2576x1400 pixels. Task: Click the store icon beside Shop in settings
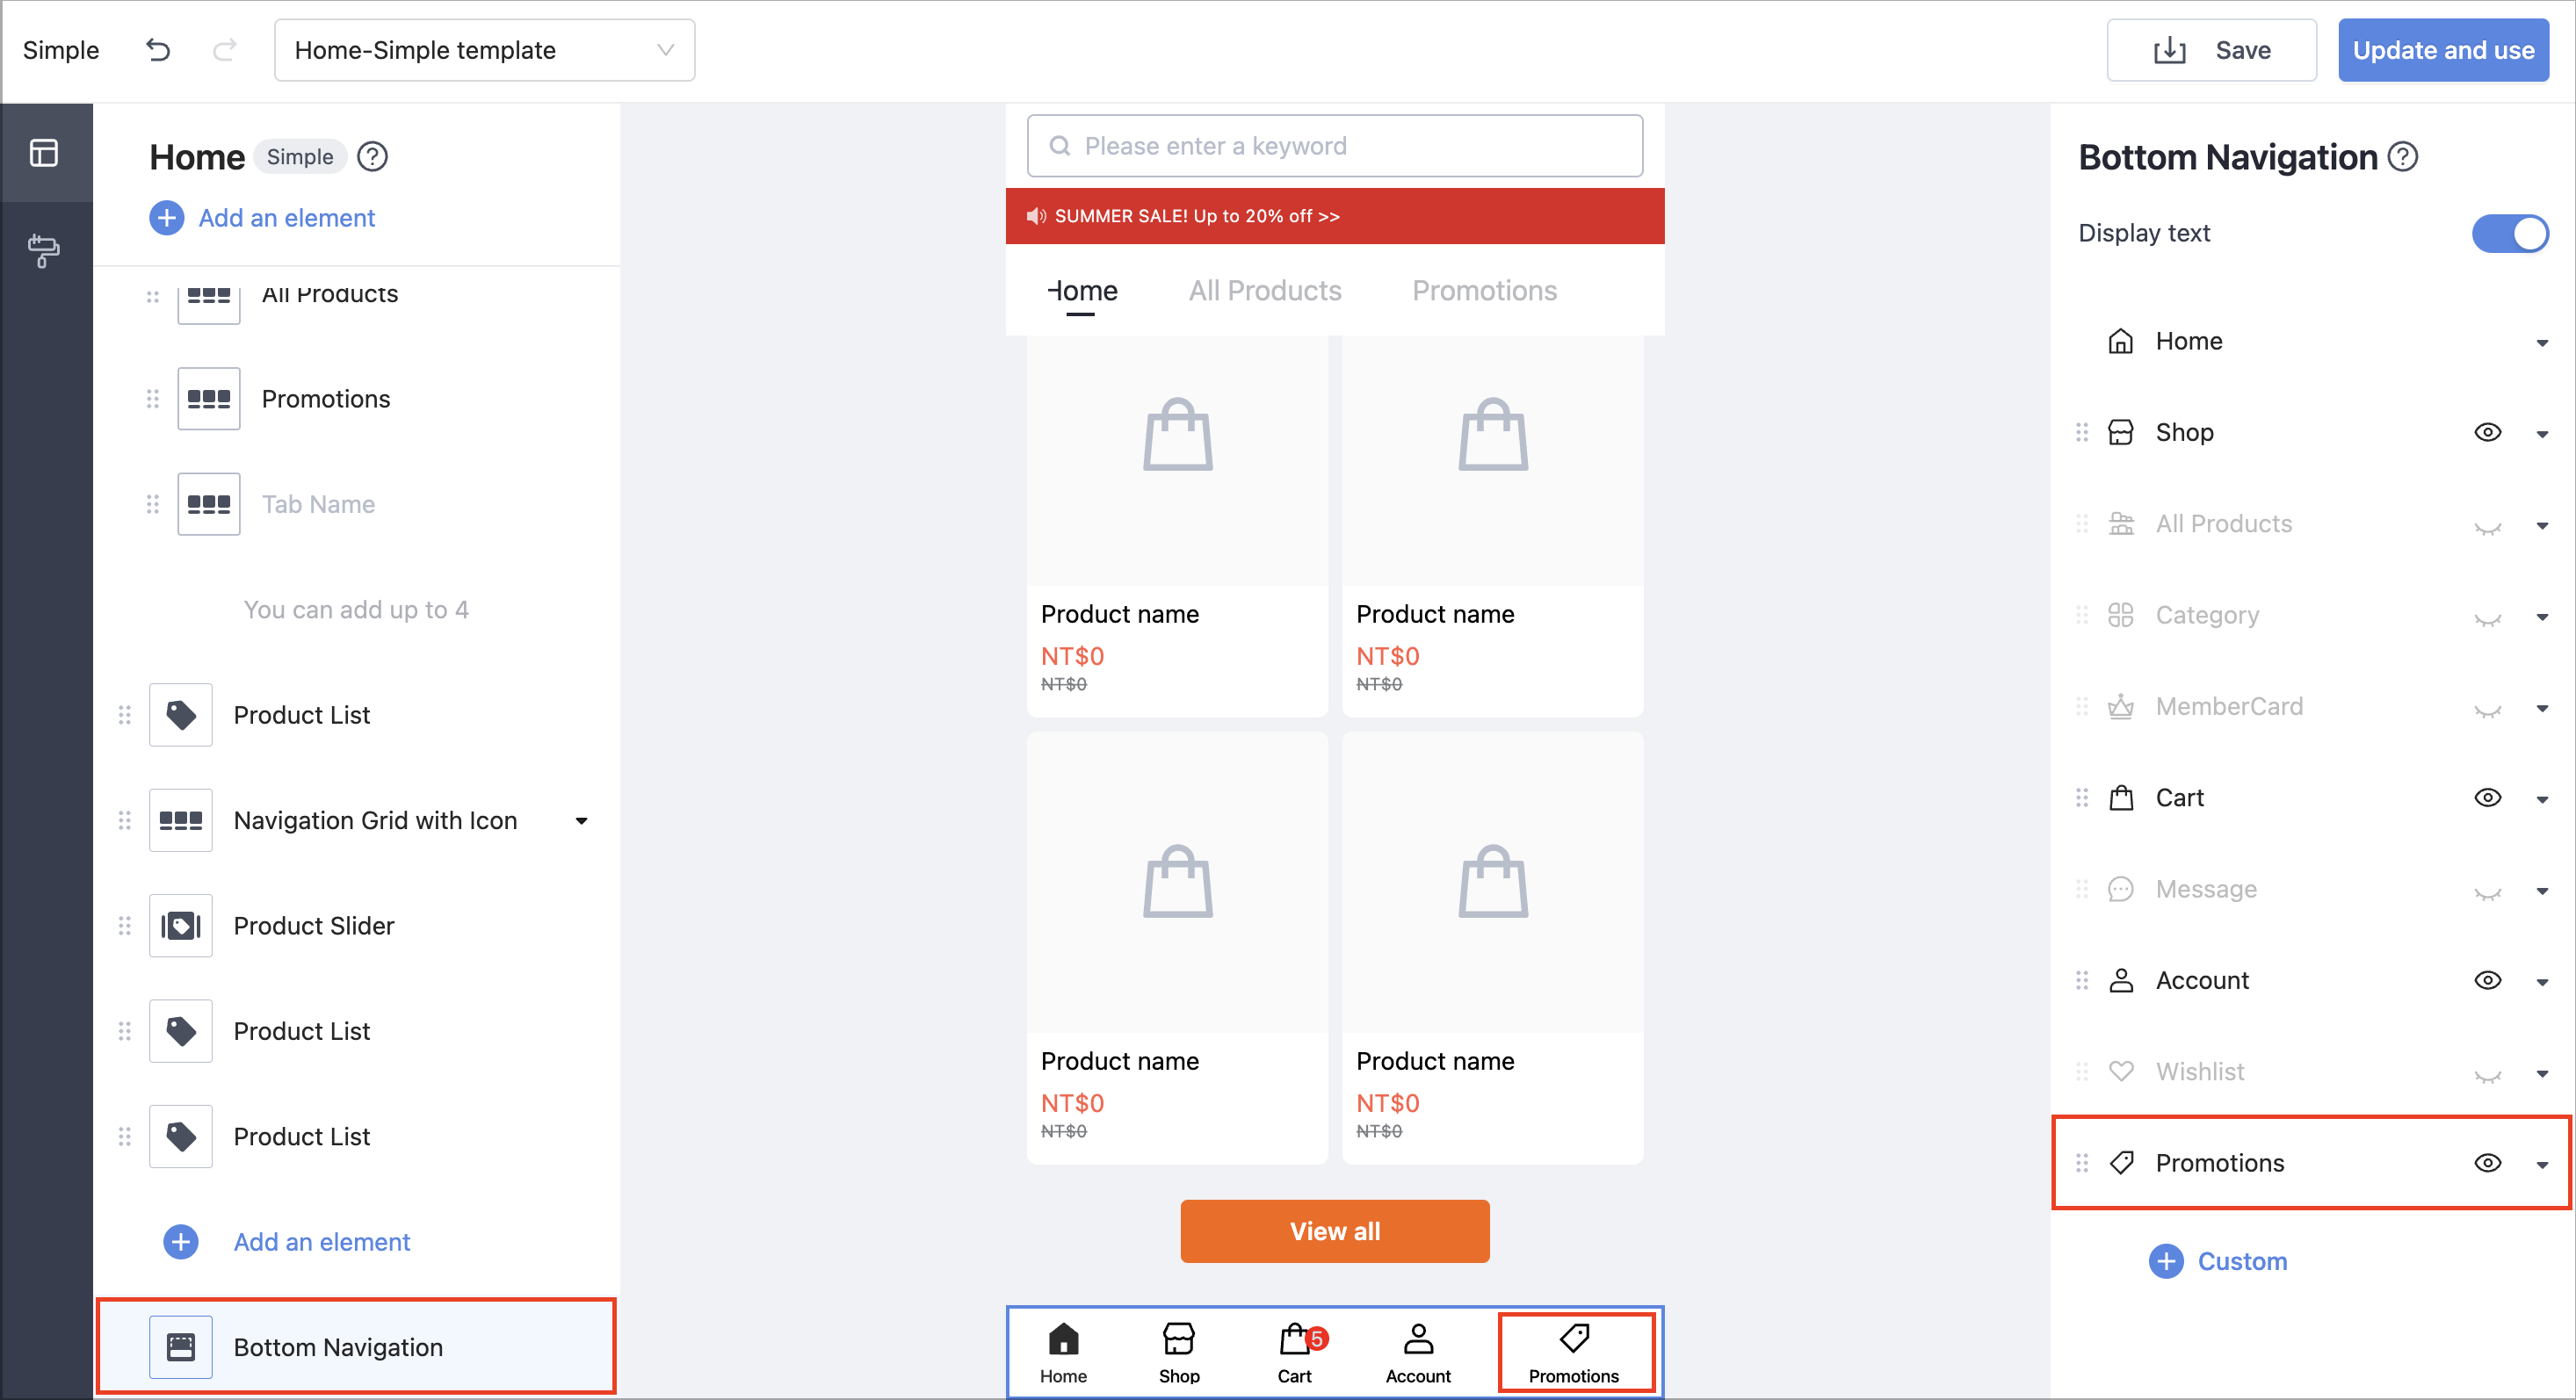pos(2121,432)
